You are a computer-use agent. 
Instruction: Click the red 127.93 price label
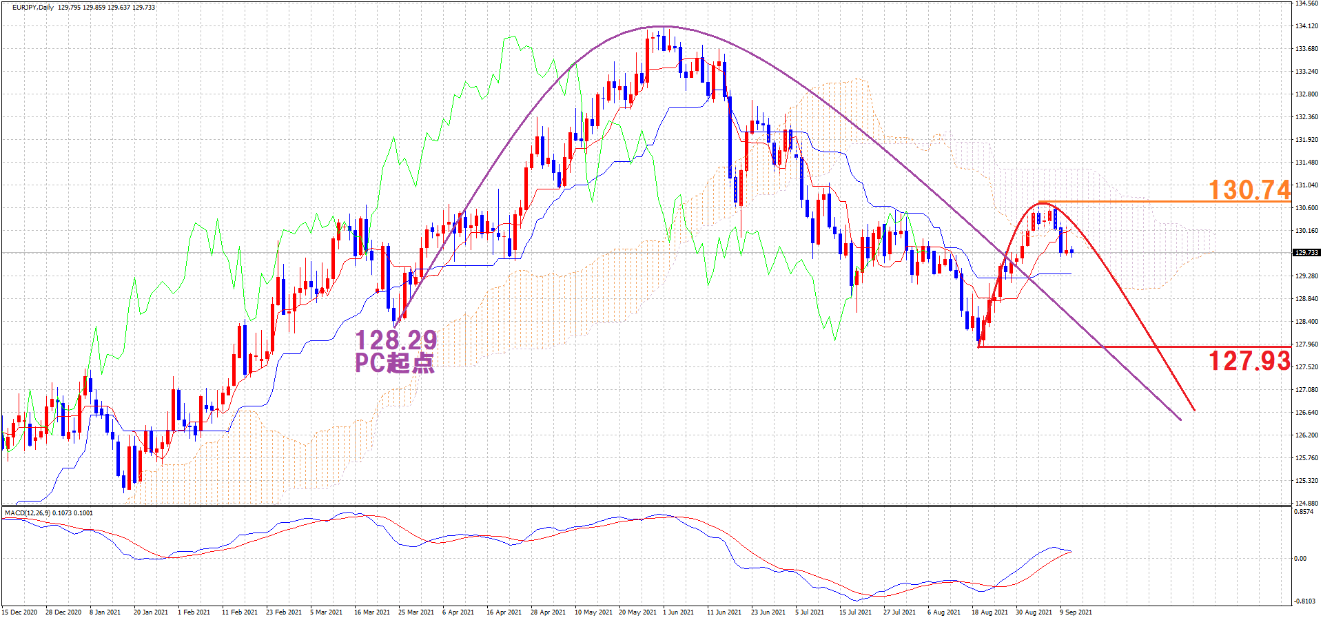(x=1249, y=360)
